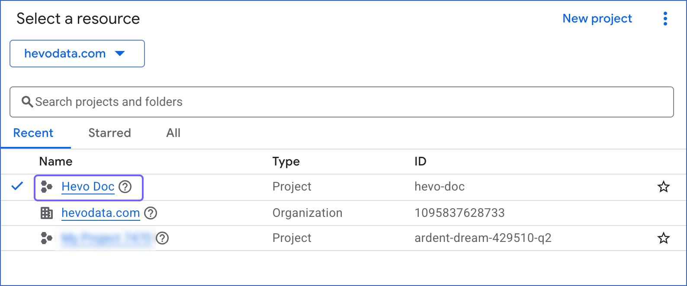Click the 1095837628733 ID cell
Viewport: 687px width, 286px height.
tap(459, 213)
